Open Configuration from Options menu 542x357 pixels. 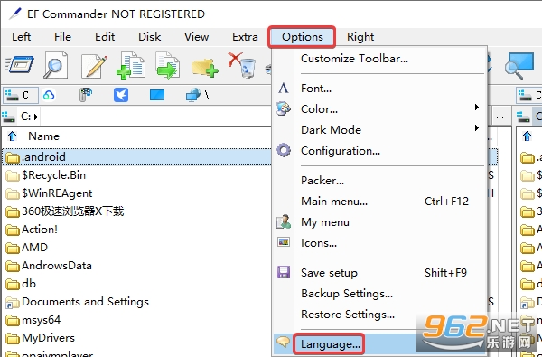379,151
